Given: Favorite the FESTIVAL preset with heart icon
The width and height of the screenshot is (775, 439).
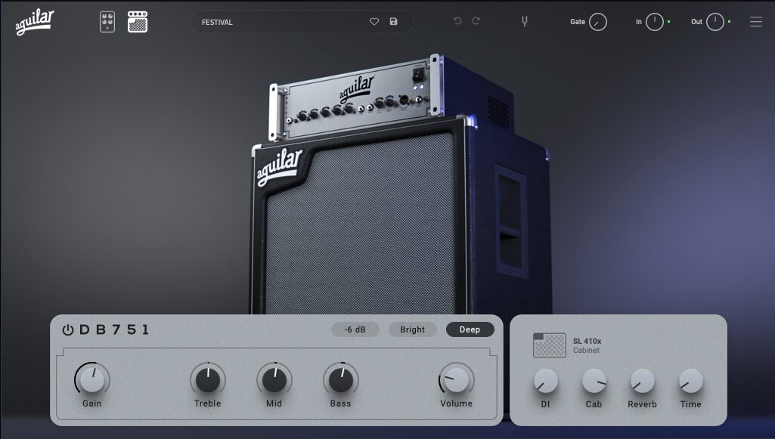Looking at the screenshot, I should click(x=374, y=22).
